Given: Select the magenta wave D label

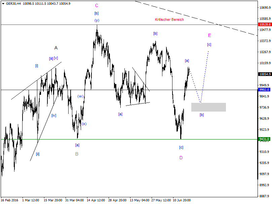Looking at the screenshot, I should 181,158.
